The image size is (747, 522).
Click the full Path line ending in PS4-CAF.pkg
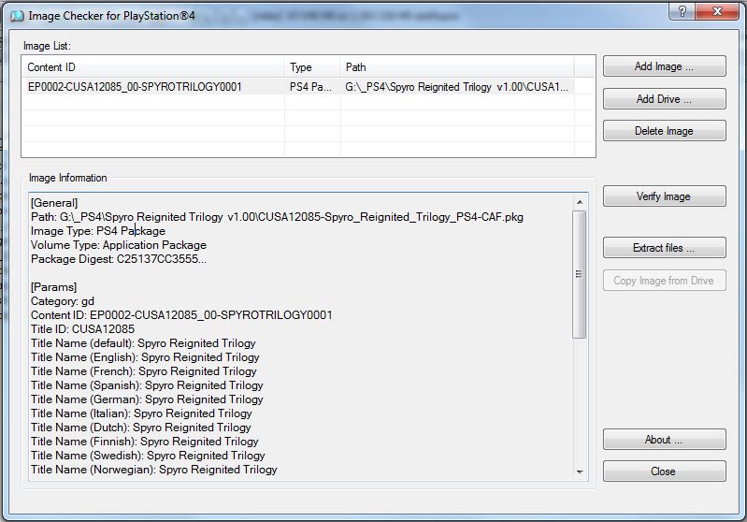tap(277, 217)
